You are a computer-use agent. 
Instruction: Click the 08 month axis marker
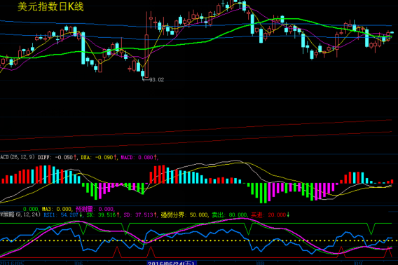point(261,263)
